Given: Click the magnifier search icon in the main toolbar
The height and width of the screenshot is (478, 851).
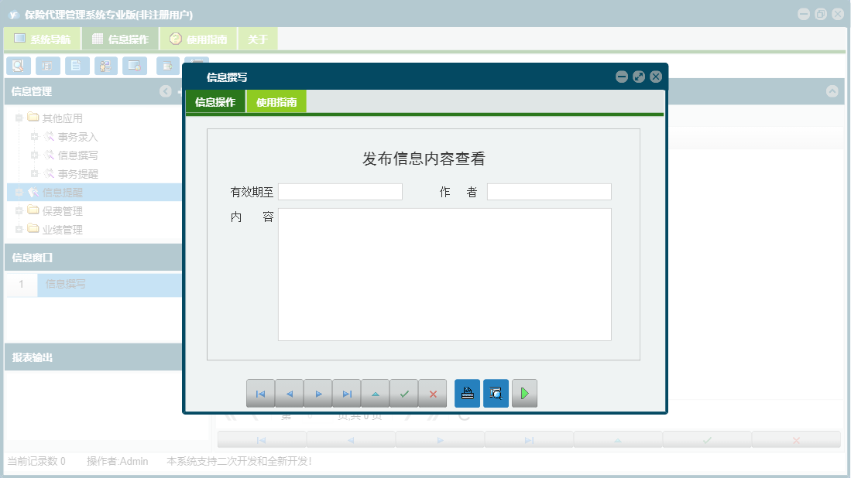Looking at the screenshot, I should coord(19,66).
